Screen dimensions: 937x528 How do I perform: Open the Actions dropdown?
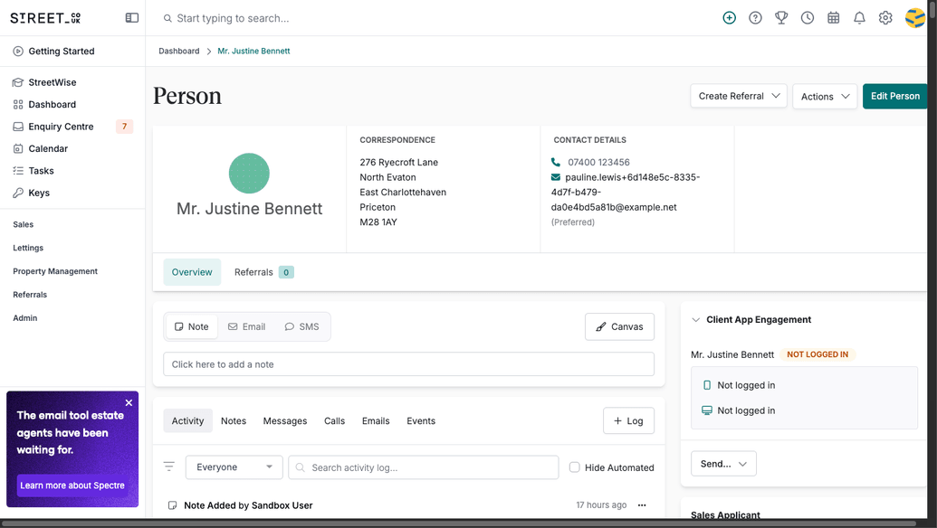825,97
